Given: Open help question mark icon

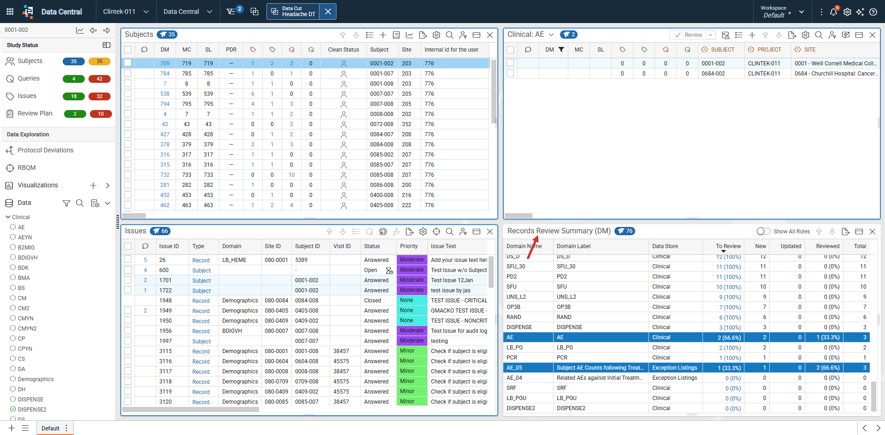Looking at the screenshot, I should coord(873,12).
